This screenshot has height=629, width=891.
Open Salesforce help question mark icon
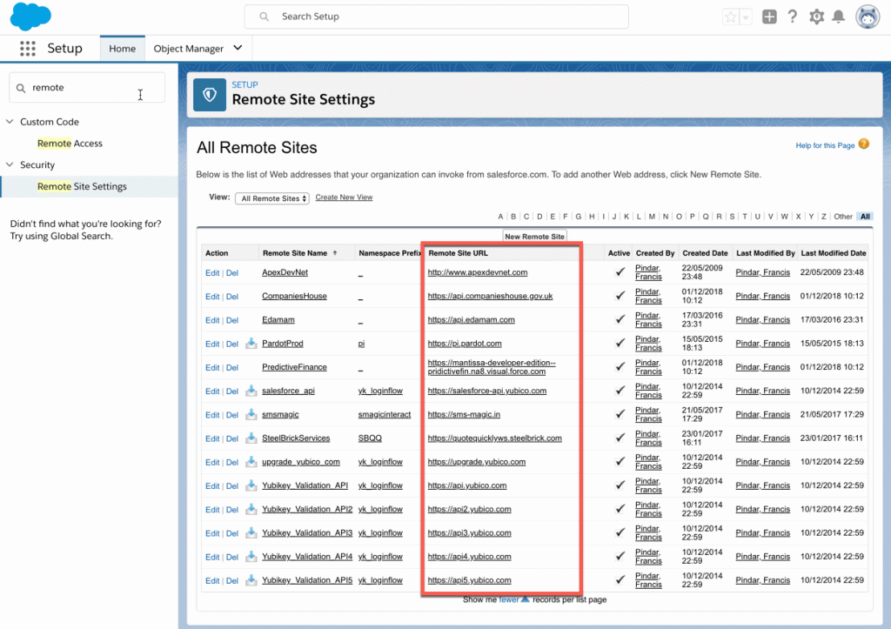[793, 16]
